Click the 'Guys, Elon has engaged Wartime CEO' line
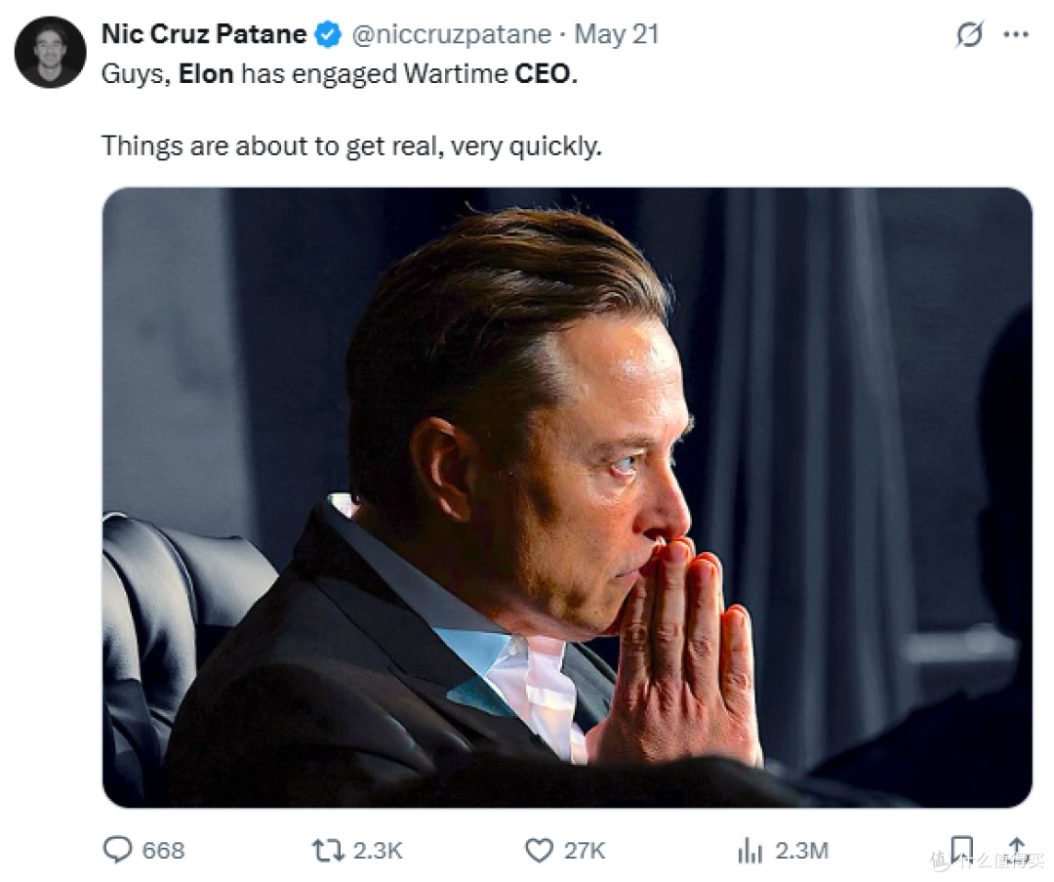Screen dimensions: 1054x882 coord(340,74)
